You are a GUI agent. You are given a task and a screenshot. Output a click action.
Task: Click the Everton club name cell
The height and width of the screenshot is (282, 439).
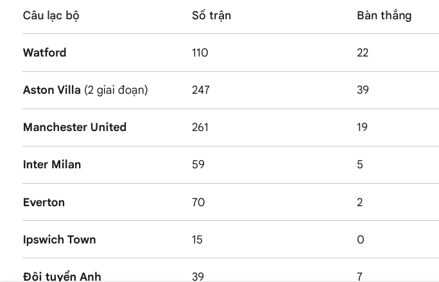click(x=44, y=202)
